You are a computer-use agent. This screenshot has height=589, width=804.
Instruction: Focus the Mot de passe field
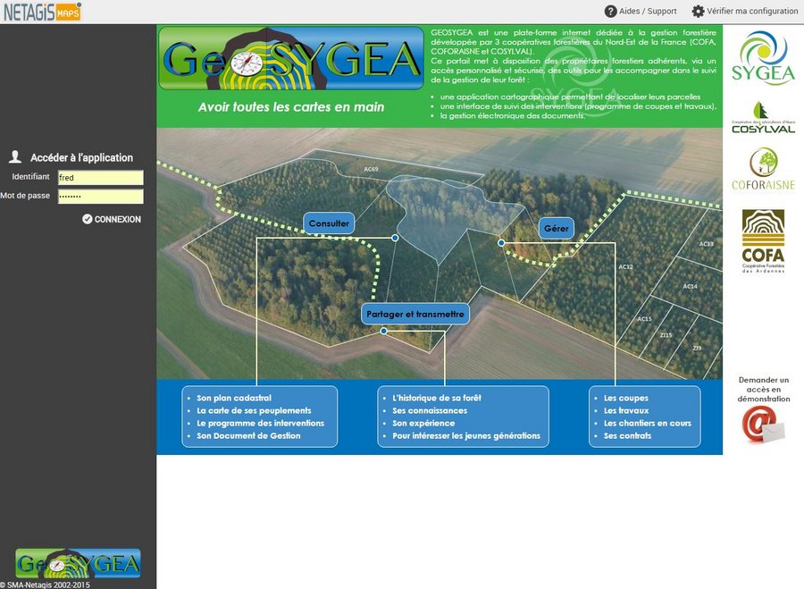tap(100, 197)
